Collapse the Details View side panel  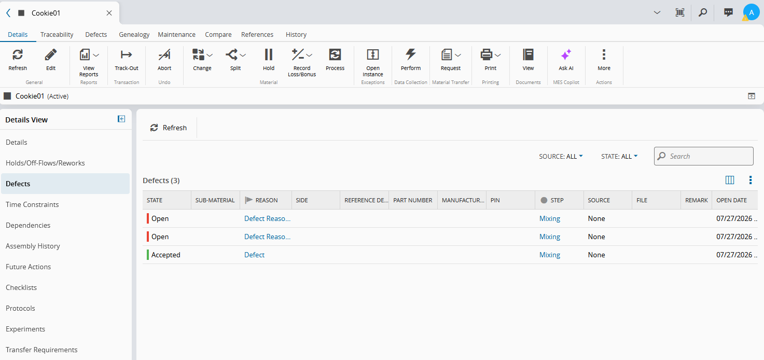coord(121,119)
